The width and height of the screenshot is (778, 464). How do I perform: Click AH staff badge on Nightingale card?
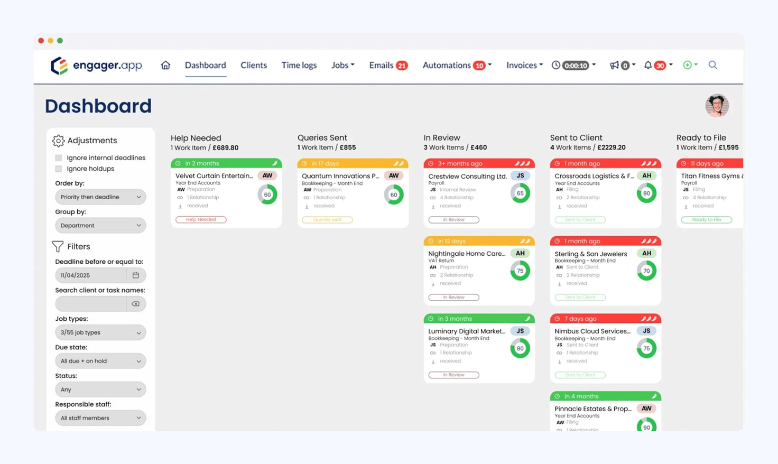click(521, 253)
